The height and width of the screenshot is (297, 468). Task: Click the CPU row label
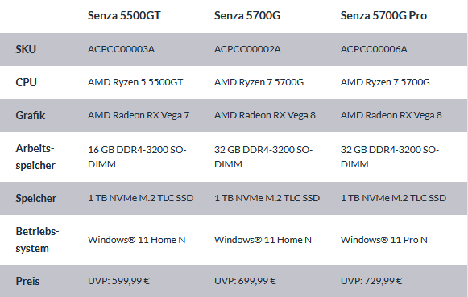(x=26, y=82)
